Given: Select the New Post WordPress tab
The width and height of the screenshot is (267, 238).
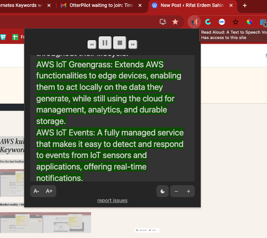Looking at the screenshot, I should 192,5.
